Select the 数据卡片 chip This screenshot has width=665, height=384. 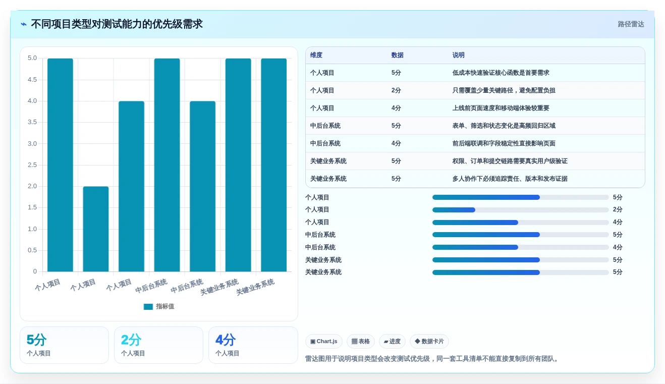pyautogui.click(x=429, y=342)
